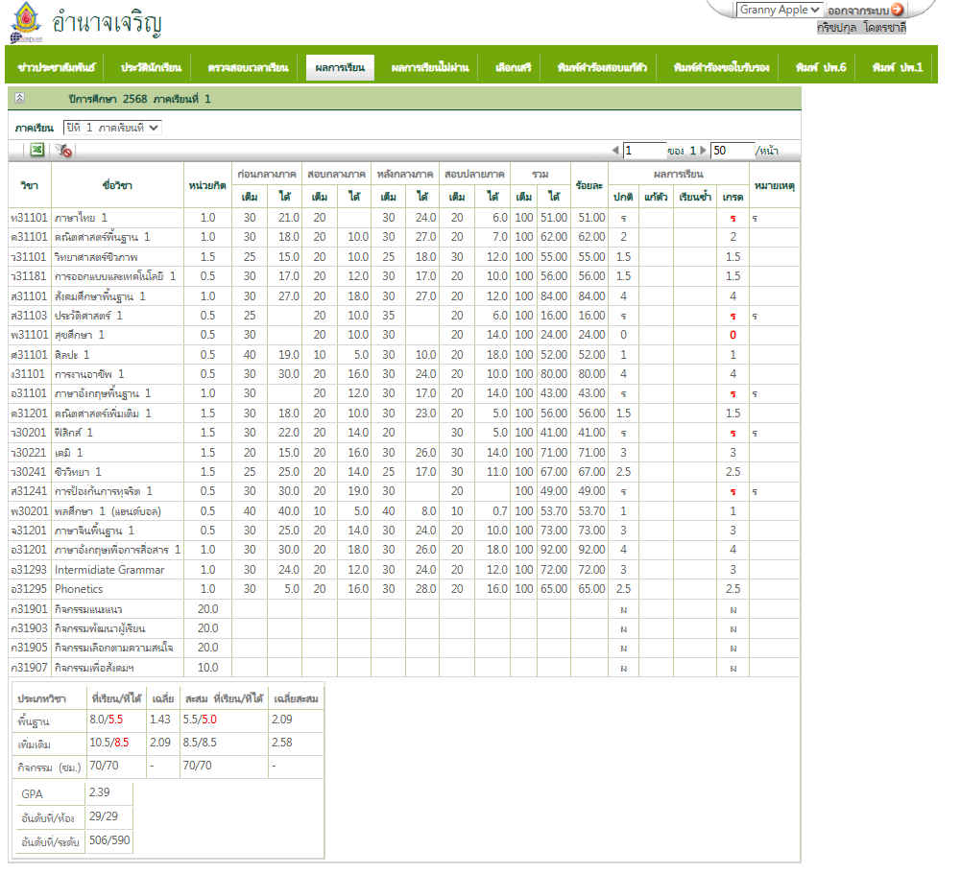Go to the previous page arrow
Image resolution: width=961 pixels, height=874 pixels.
point(615,151)
